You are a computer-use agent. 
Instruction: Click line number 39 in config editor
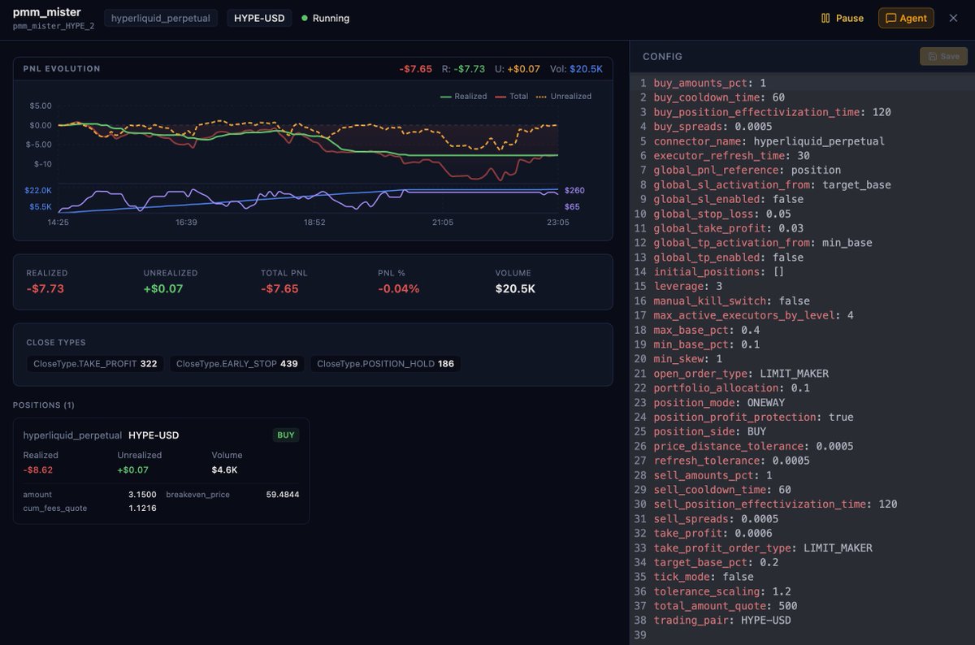pyautogui.click(x=642, y=635)
